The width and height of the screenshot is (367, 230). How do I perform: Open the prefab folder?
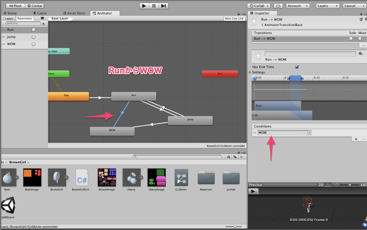[231, 180]
